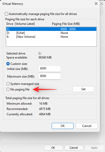Click the Drive [Volume Label] column header
The width and height of the screenshot is (105, 152).
(x=21, y=24)
